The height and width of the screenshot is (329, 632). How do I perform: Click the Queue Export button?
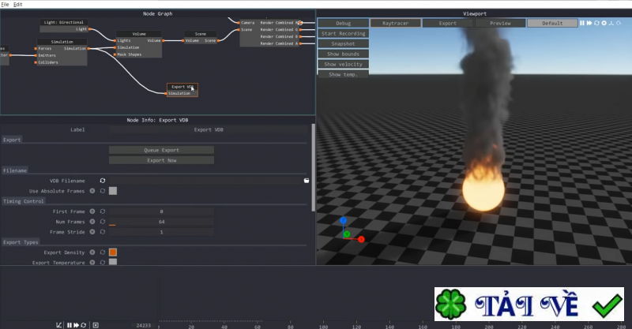[161, 150]
